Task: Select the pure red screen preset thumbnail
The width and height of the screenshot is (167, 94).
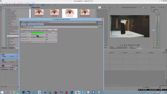Action: coord(85,12)
